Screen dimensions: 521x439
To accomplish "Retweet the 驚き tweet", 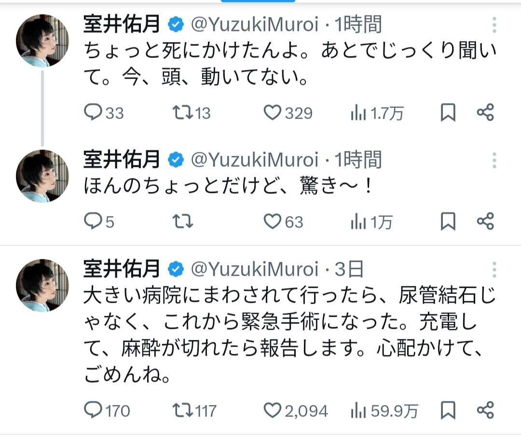I will (x=183, y=221).
